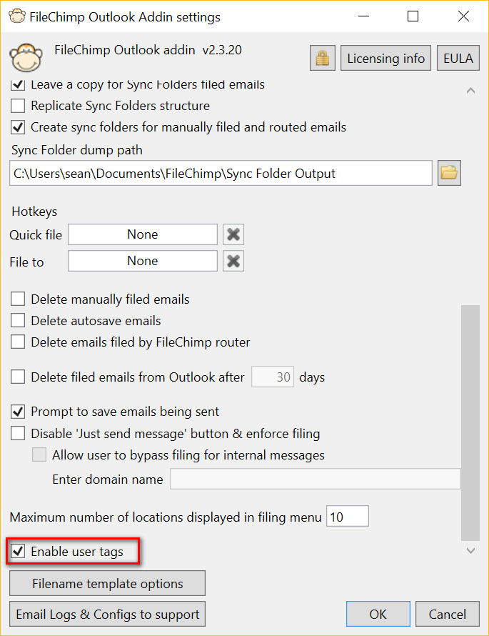Enable Delete autosave emails
Image resolution: width=489 pixels, height=636 pixels.
pos(18,321)
